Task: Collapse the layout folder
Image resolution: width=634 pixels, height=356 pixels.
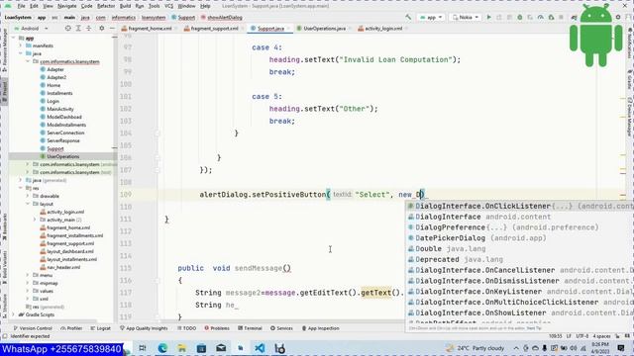Action: click(x=28, y=204)
